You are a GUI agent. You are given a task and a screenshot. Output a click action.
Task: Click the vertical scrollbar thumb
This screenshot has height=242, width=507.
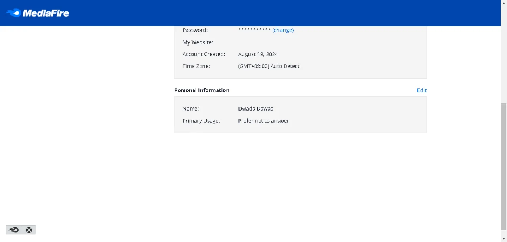pos(504,166)
